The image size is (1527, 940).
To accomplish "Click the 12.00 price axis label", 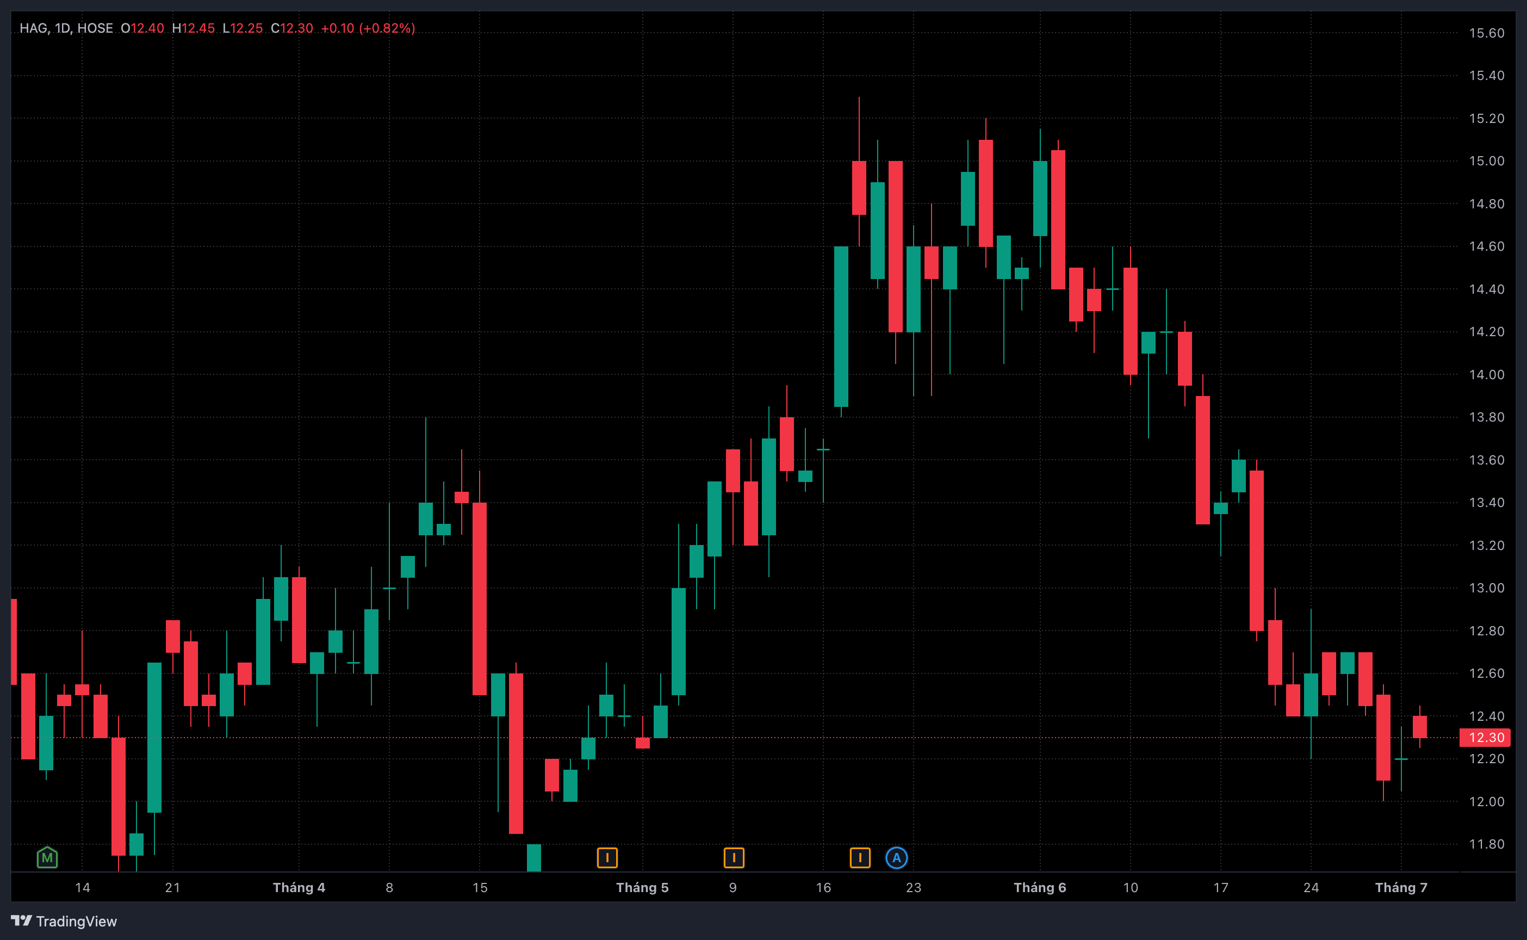I will [x=1487, y=801].
